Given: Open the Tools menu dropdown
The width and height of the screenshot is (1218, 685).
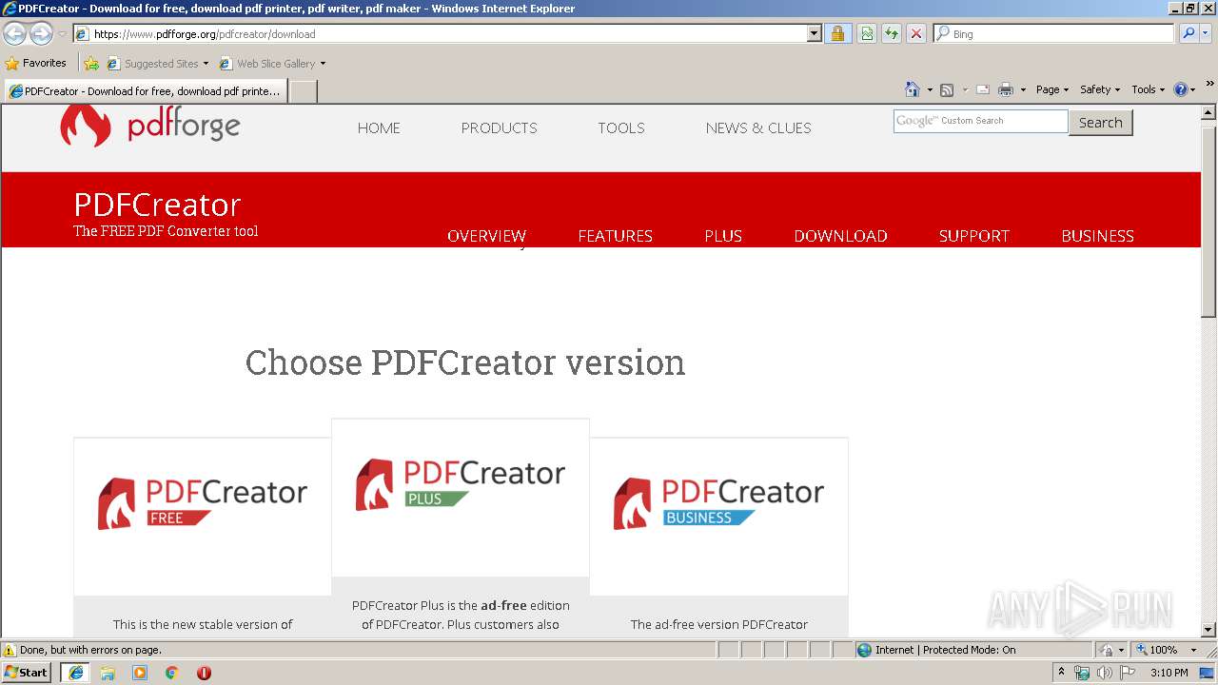Looking at the screenshot, I should (1148, 89).
